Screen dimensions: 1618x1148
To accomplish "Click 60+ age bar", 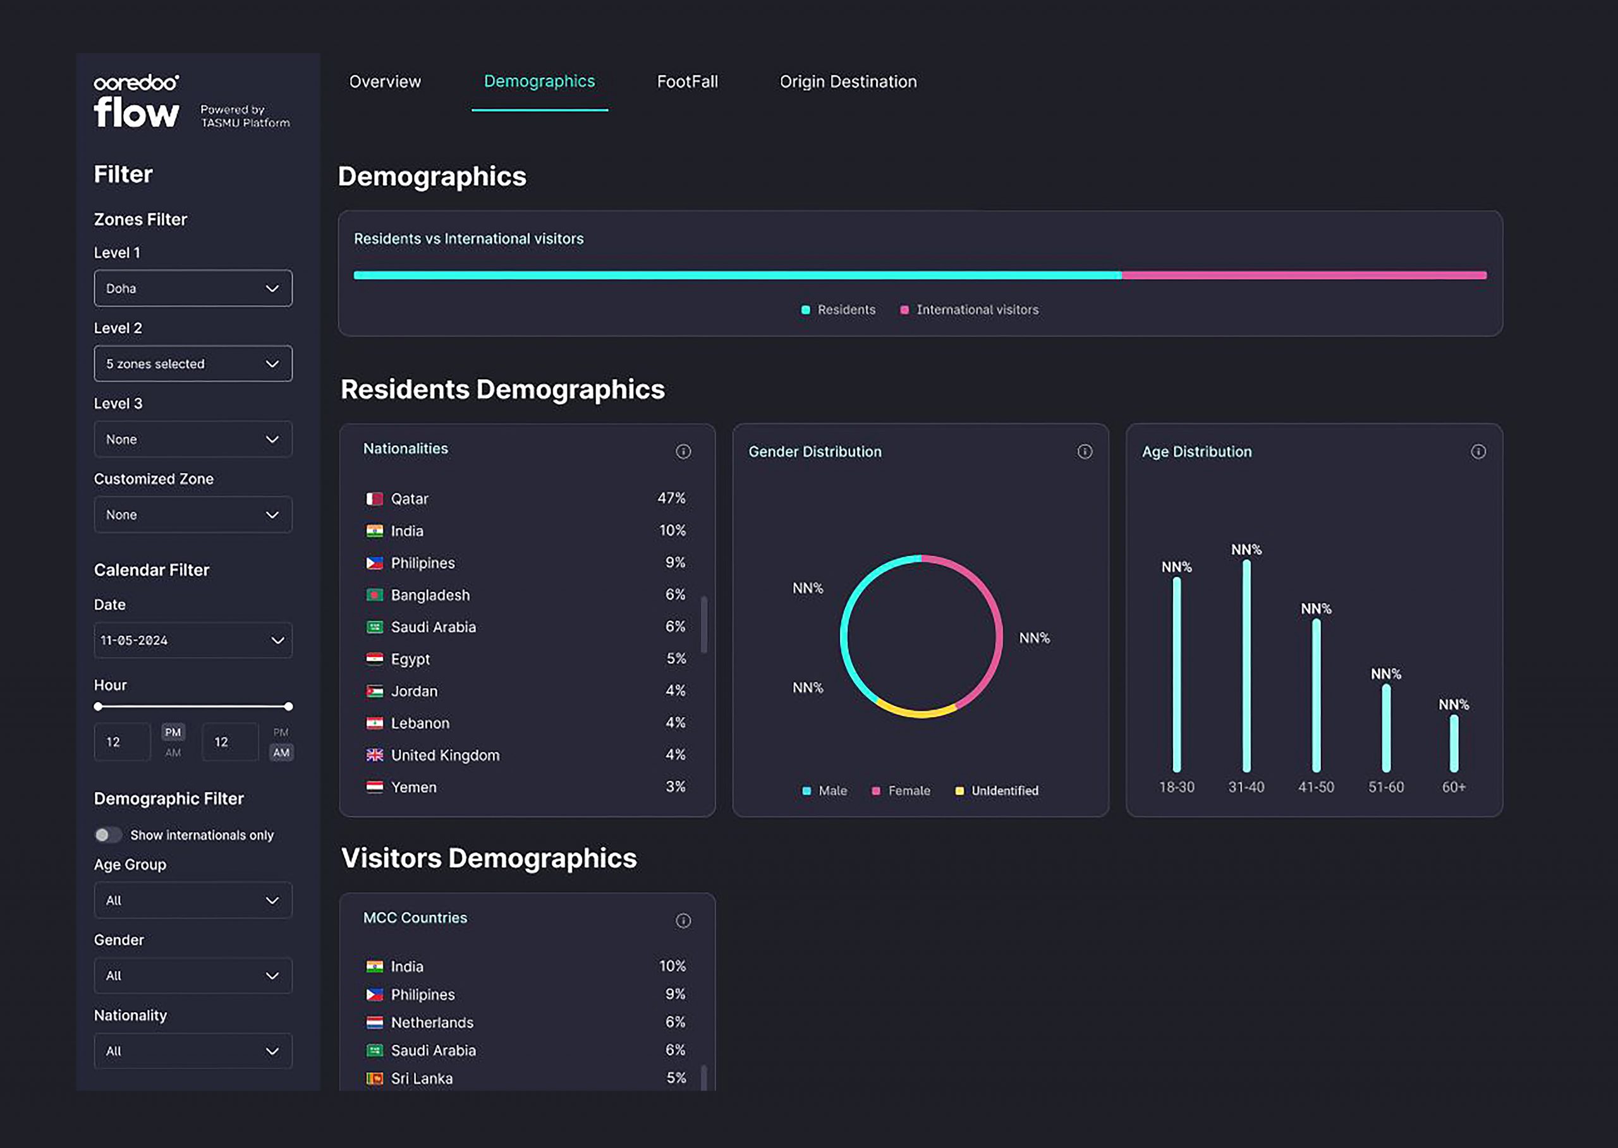I will coord(1454,744).
